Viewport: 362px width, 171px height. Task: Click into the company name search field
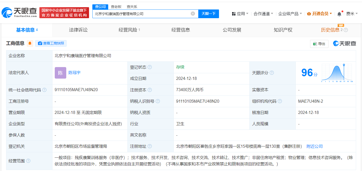click(141, 14)
